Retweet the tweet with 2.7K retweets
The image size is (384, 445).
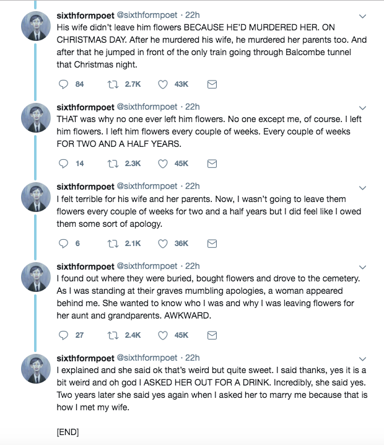(113, 84)
